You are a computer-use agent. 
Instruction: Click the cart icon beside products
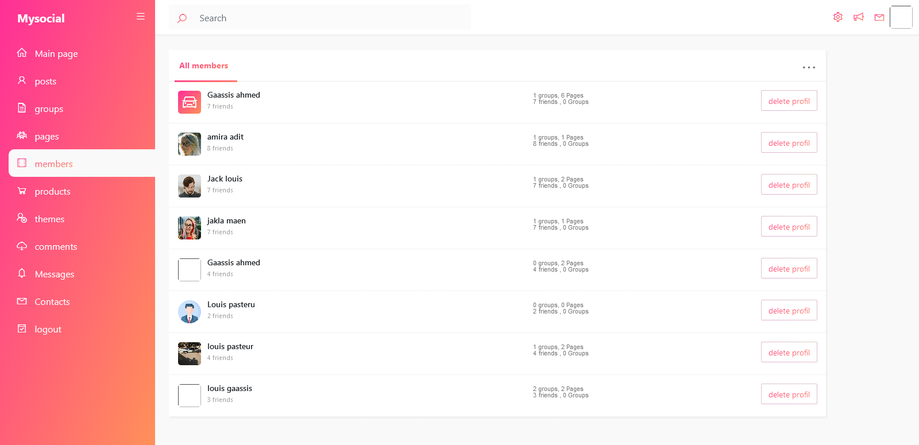22,191
